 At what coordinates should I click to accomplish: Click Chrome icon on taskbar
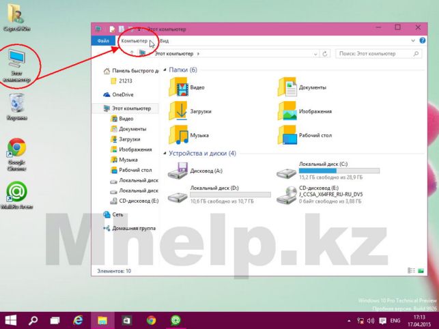[x=151, y=320]
